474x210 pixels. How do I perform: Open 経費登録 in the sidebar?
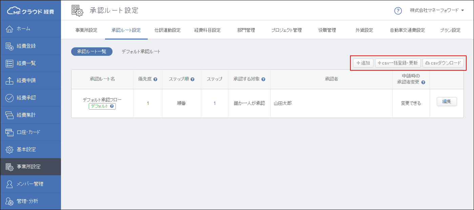30,46
